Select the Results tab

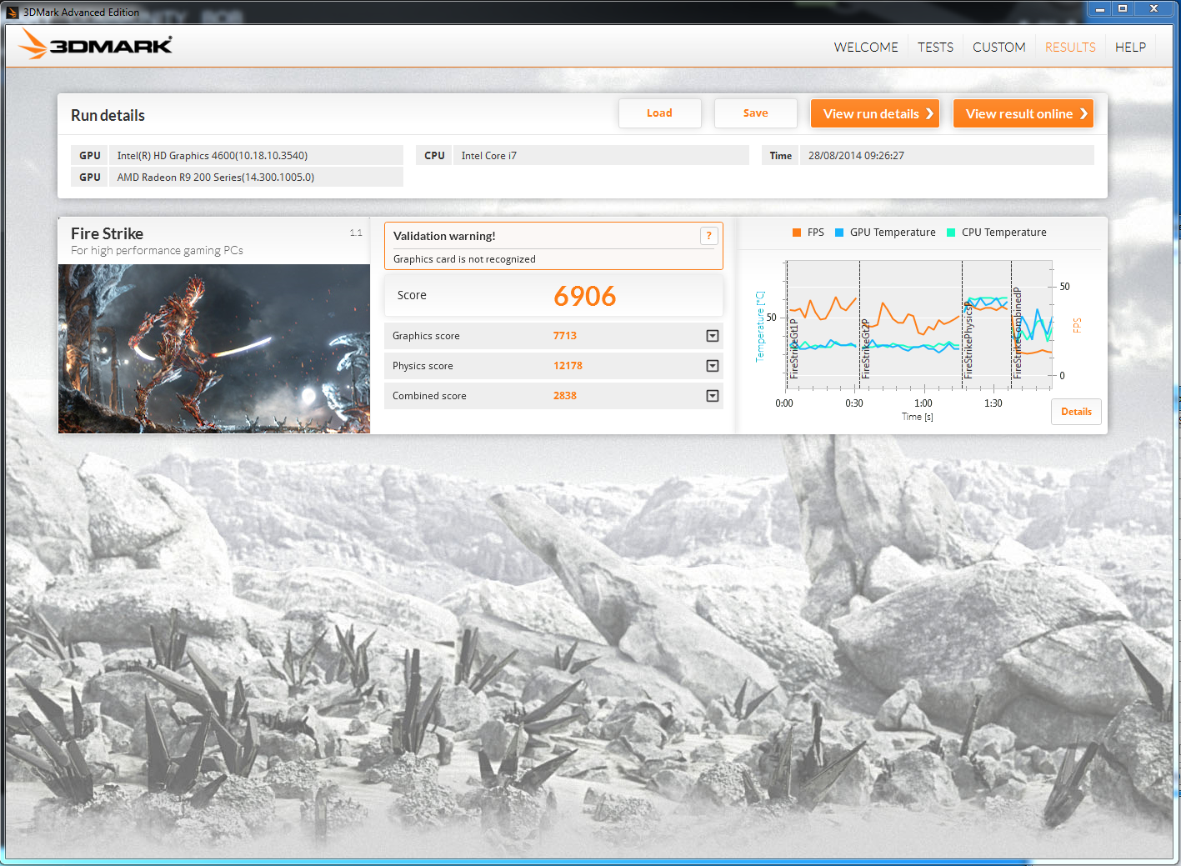click(1070, 48)
